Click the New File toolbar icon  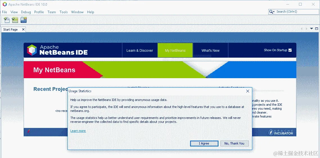[x=7, y=20]
